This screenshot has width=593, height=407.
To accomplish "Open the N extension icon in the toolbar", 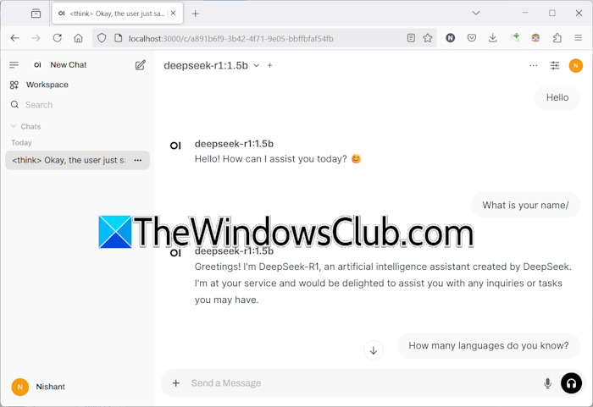I will click(450, 38).
